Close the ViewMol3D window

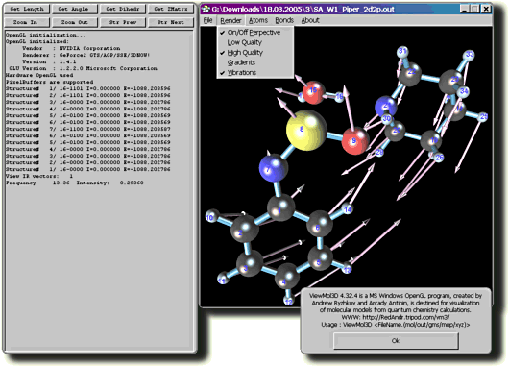486,9
